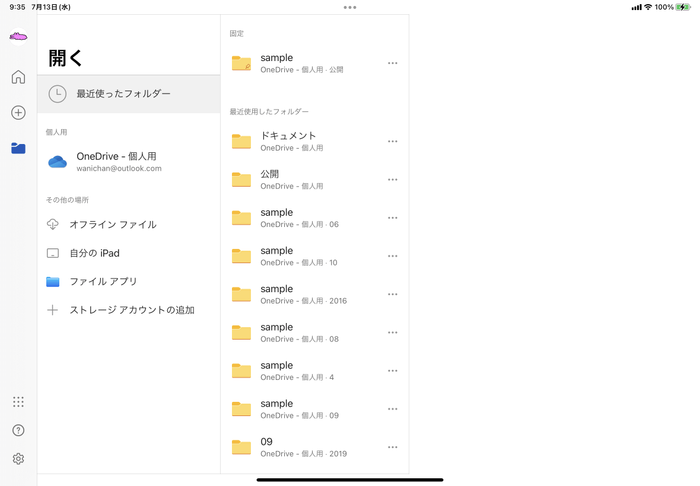Image resolution: width=700 pixels, height=486 pixels.
Task: Tap the account profile avatar
Action: (18, 37)
